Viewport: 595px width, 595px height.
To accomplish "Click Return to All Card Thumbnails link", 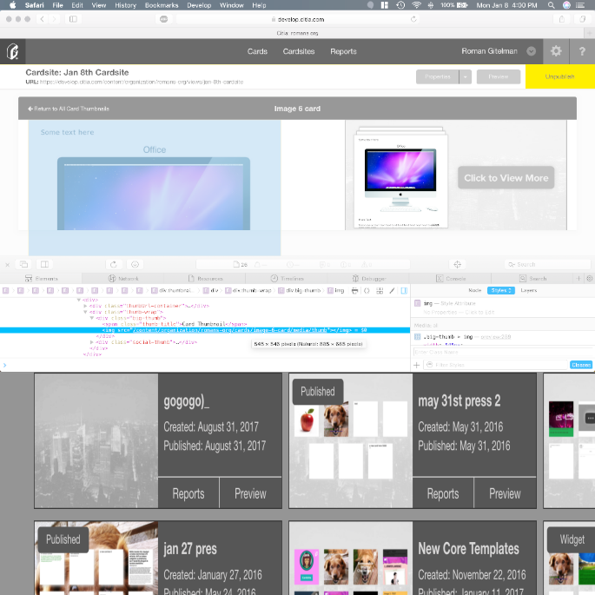I will [x=69, y=109].
